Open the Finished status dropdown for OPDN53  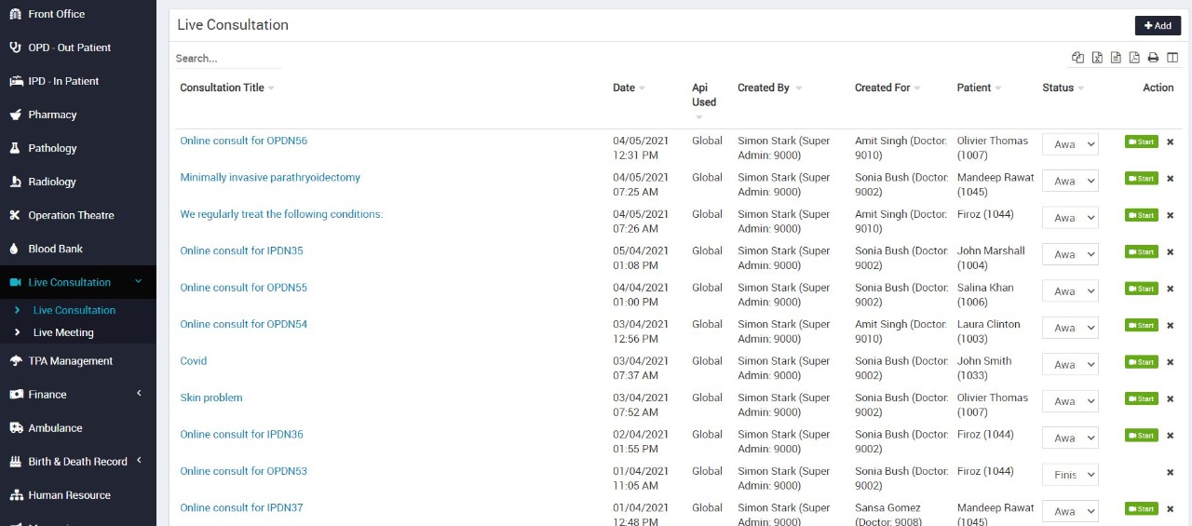coord(1070,475)
